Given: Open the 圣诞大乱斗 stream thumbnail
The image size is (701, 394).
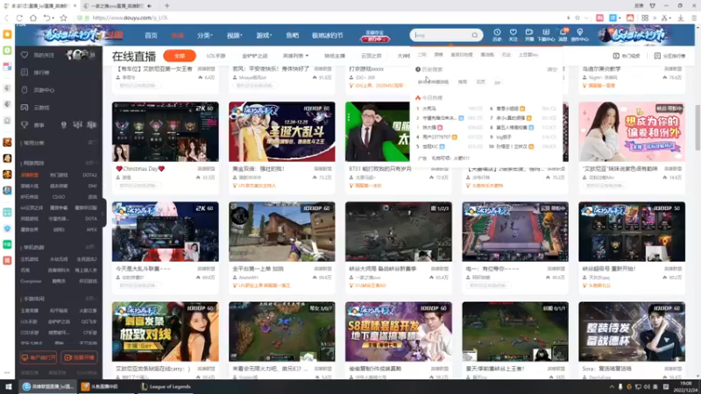Looking at the screenshot, I should click(x=281, y=132).
